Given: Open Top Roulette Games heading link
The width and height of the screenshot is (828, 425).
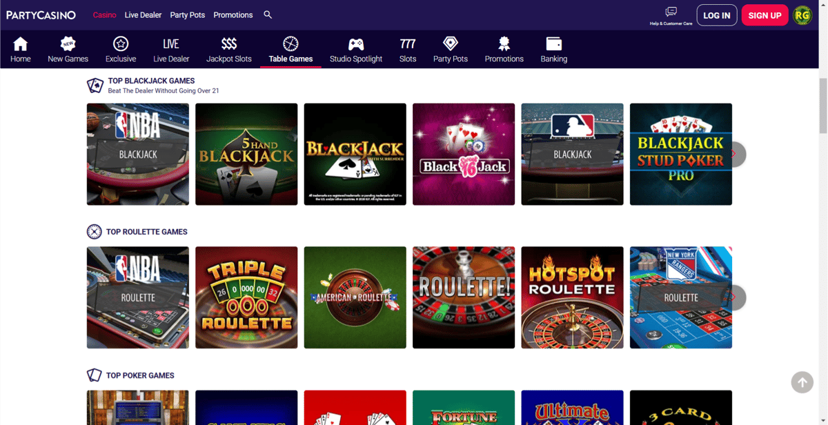Looking at the screenshot, I should click(x=147, y=232).
